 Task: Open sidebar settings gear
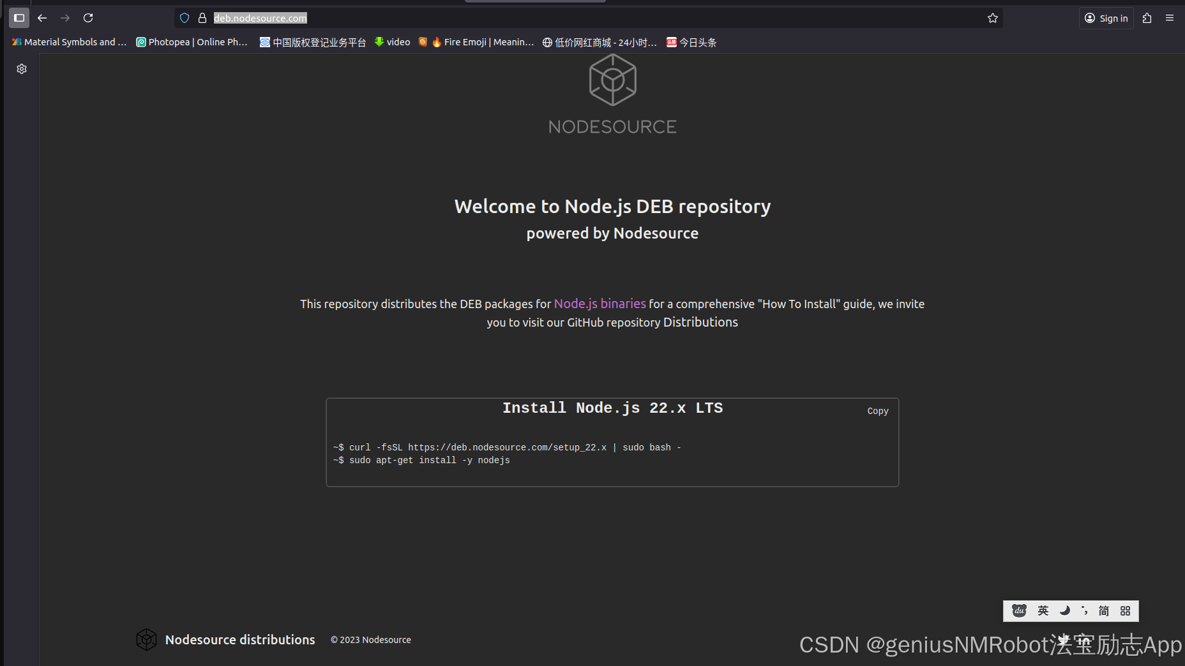tap(22, 69)
